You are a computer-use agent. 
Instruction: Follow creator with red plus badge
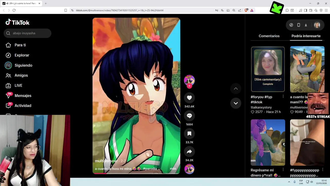189,86
